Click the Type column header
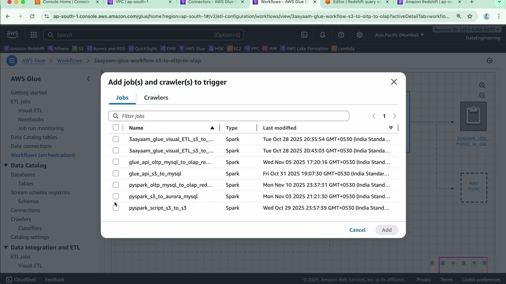 pyautogui.click(x=232, y=128)
